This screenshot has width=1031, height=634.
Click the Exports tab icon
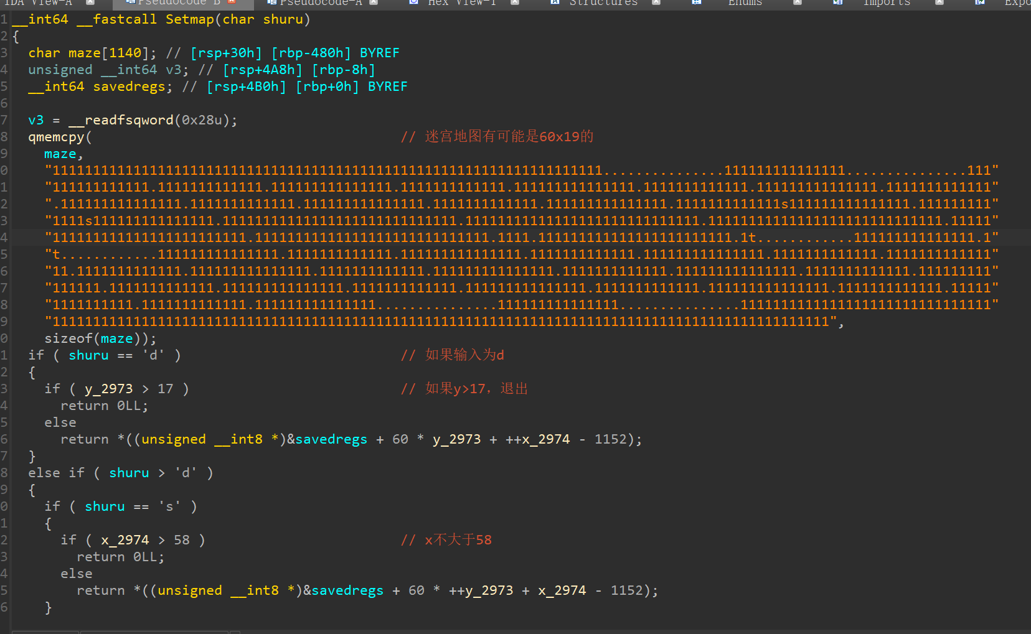point(979,2)
